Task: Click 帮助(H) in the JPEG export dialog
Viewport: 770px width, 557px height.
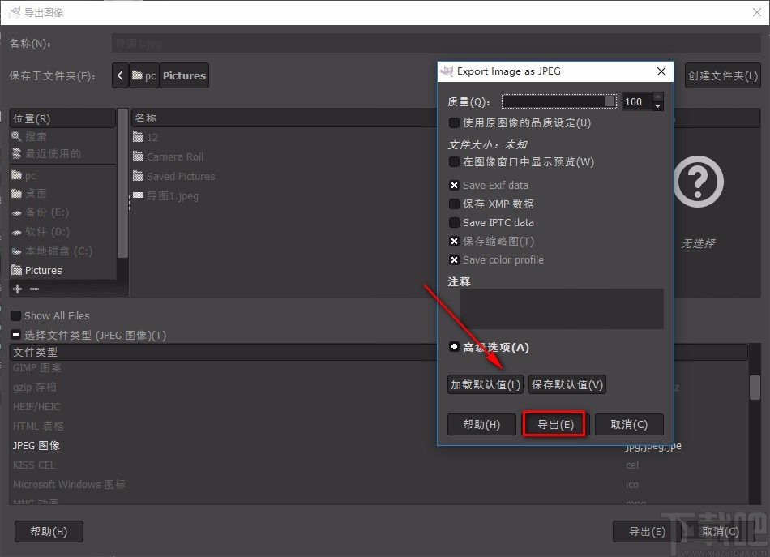Action: [481, 424]
